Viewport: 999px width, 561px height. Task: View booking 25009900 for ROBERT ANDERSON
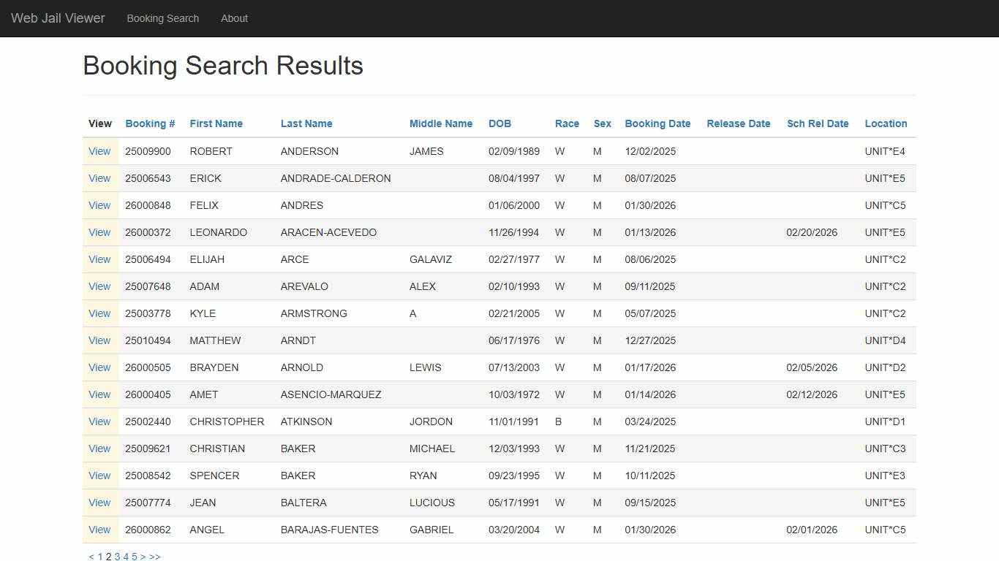(99, 151)
